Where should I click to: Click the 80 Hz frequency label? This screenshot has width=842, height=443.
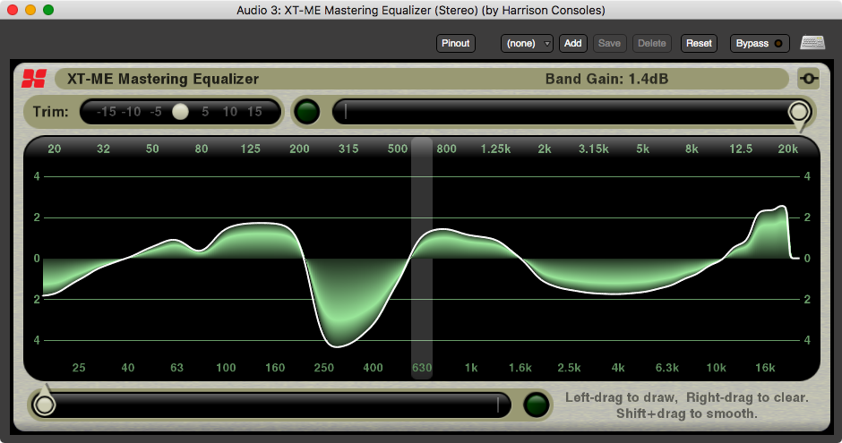tap(202, 149)
